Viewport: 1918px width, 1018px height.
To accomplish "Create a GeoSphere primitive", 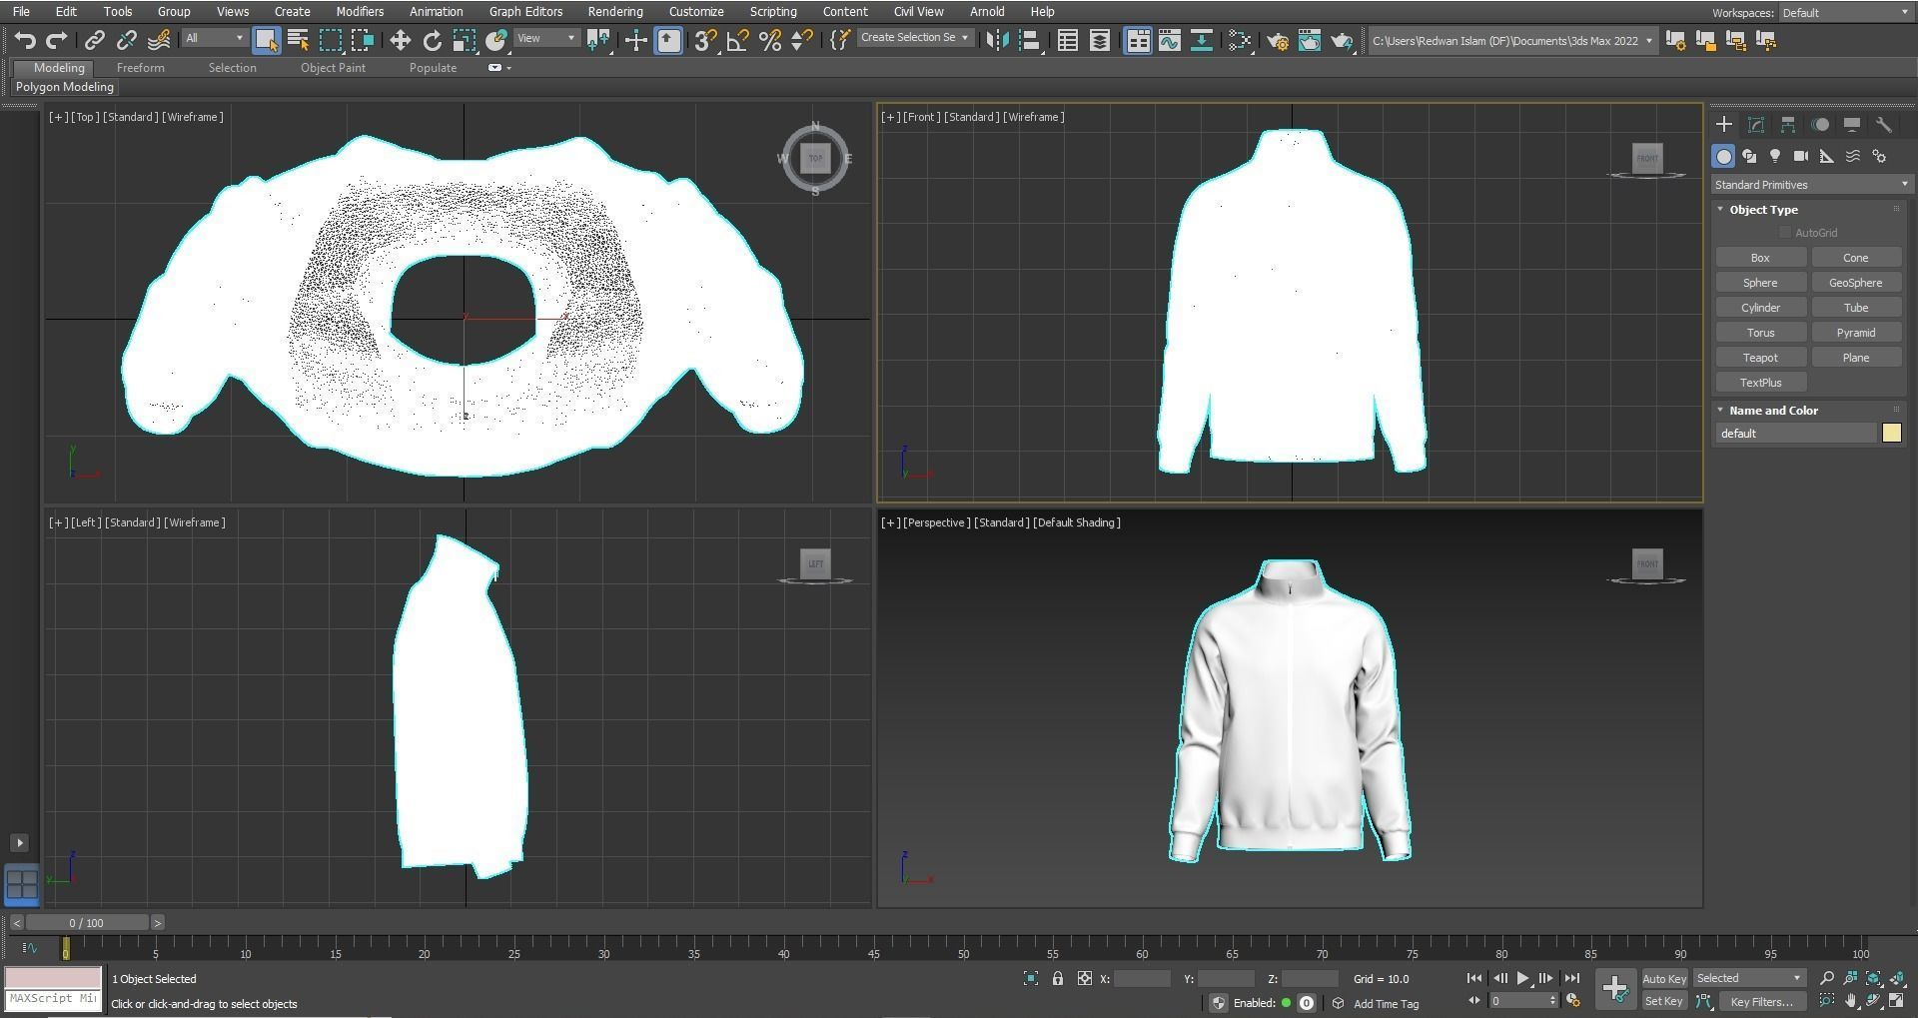I will 1855,283.
